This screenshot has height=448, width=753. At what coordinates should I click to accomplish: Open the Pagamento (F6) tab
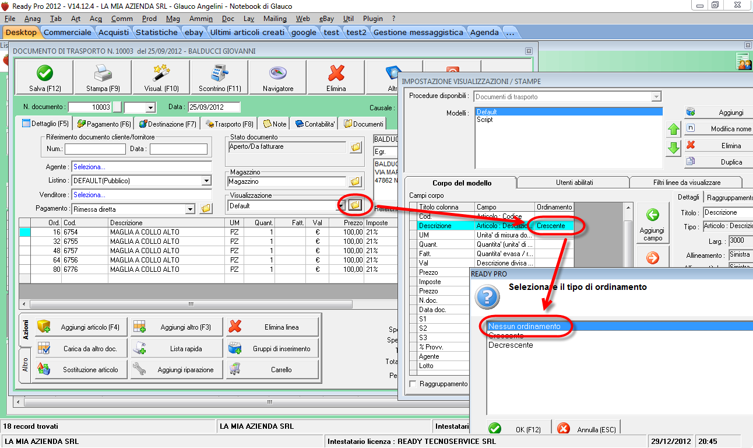pos(104,124)
